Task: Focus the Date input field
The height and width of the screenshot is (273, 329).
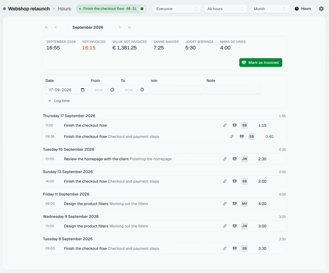Action: tap(67, 90)
